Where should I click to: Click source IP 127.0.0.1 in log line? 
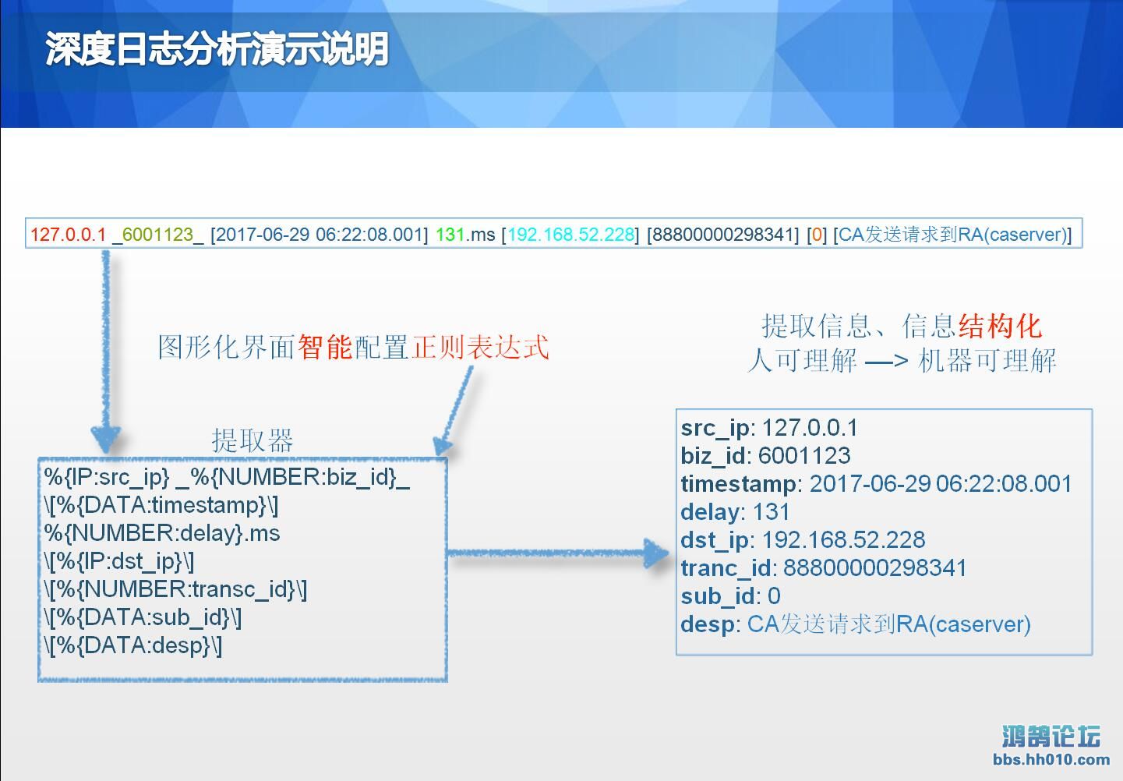[x=68, y=235]
